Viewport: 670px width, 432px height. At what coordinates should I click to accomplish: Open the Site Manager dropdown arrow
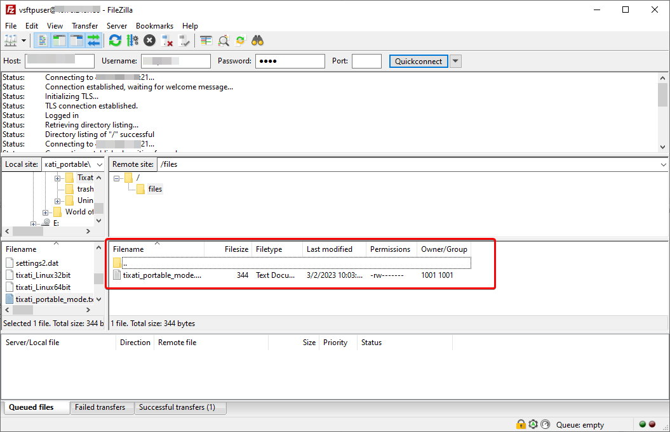point(24,41)
